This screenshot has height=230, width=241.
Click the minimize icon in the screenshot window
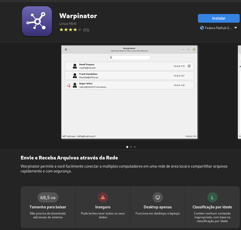183,49
